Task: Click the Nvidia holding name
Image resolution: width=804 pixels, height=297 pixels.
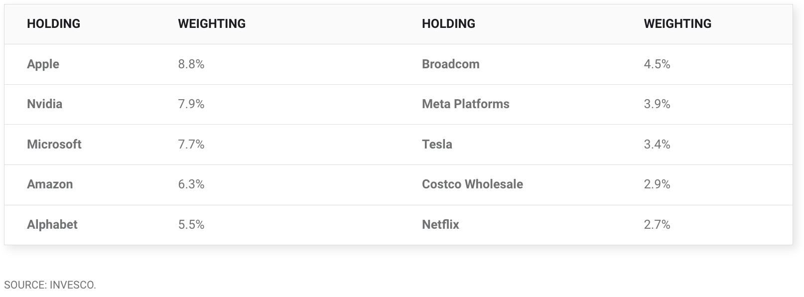Action: (x=44, y=104)
